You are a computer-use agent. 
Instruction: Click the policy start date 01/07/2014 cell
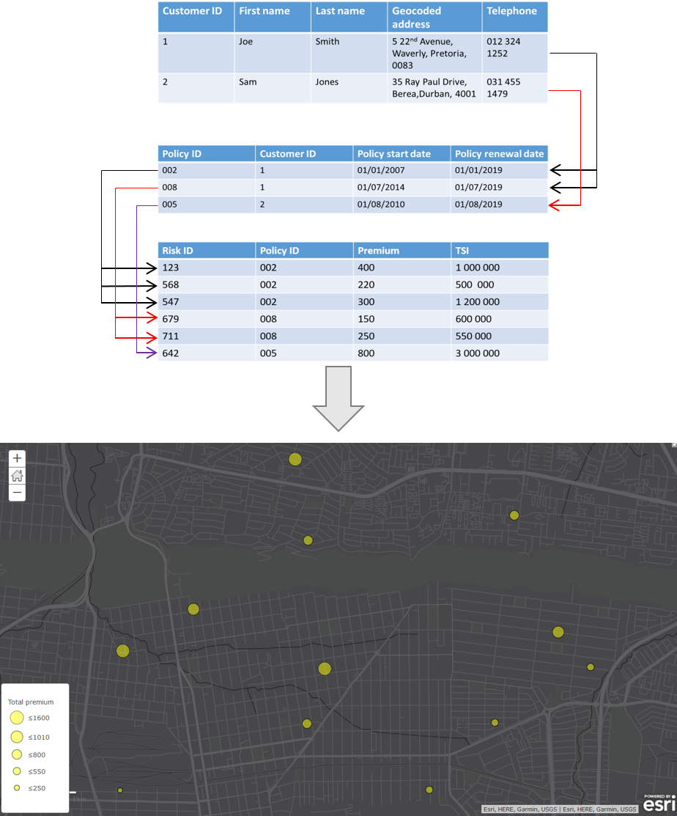click(x=381, y=188)
